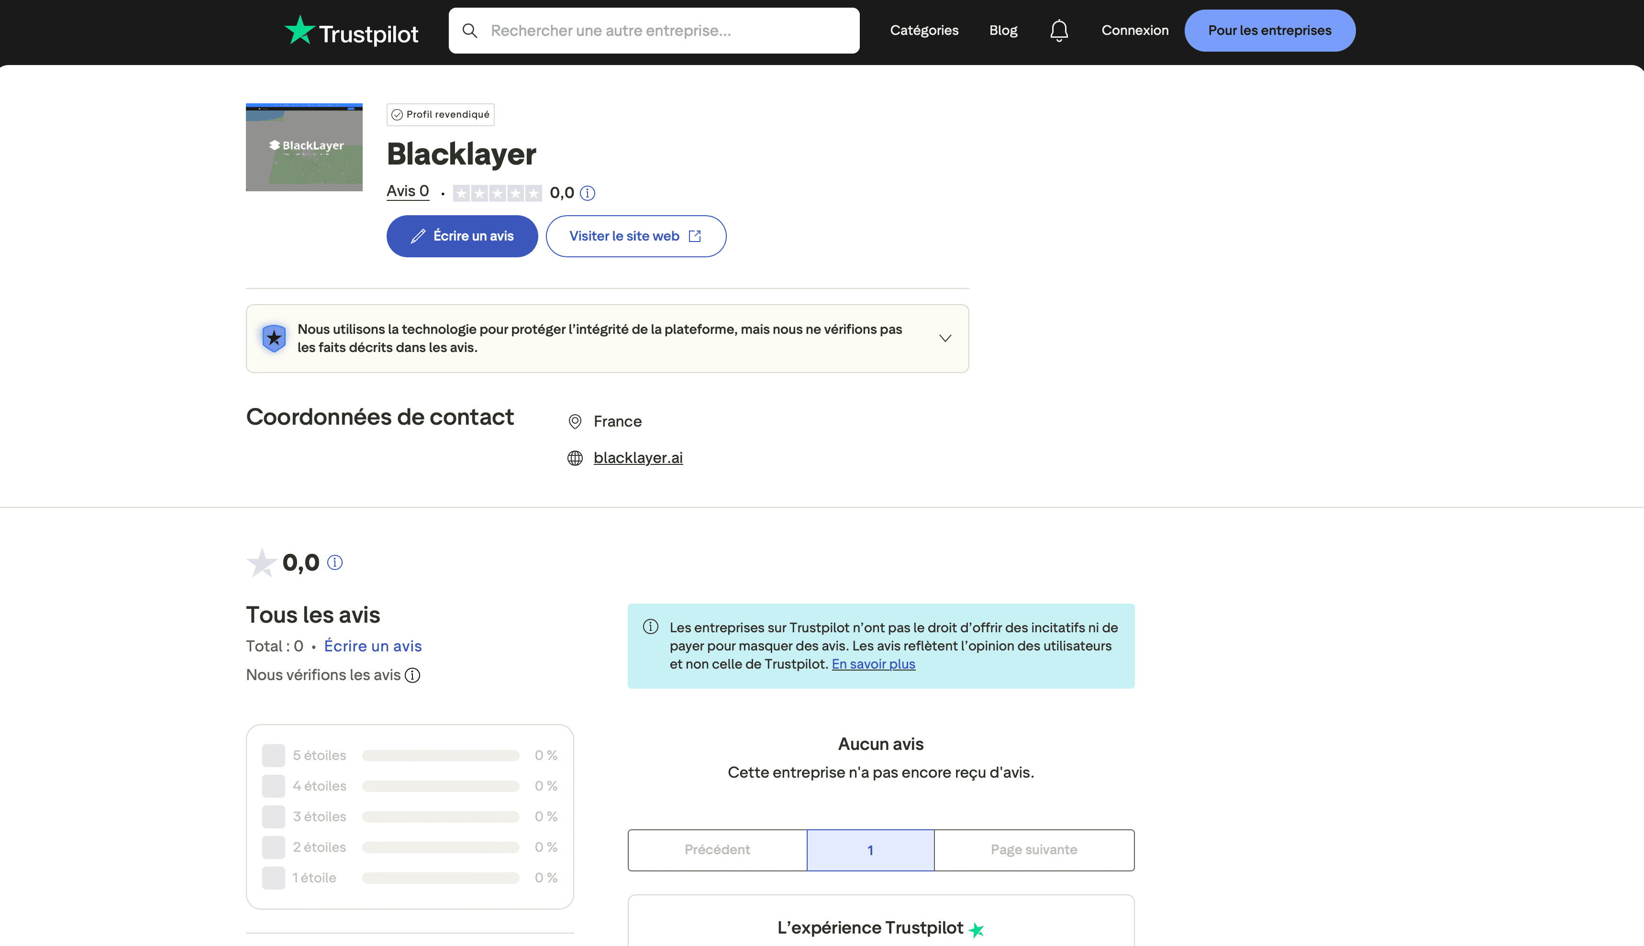Click the location pin icon beside France
Viewport: 1644px width, 946px height.
(x=575, y=421)
